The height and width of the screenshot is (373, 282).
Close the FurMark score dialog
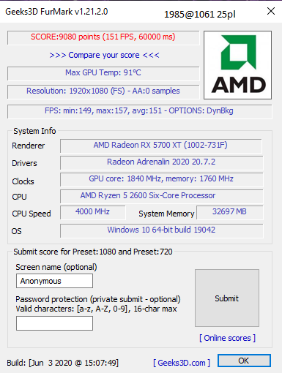coord(271,11)
